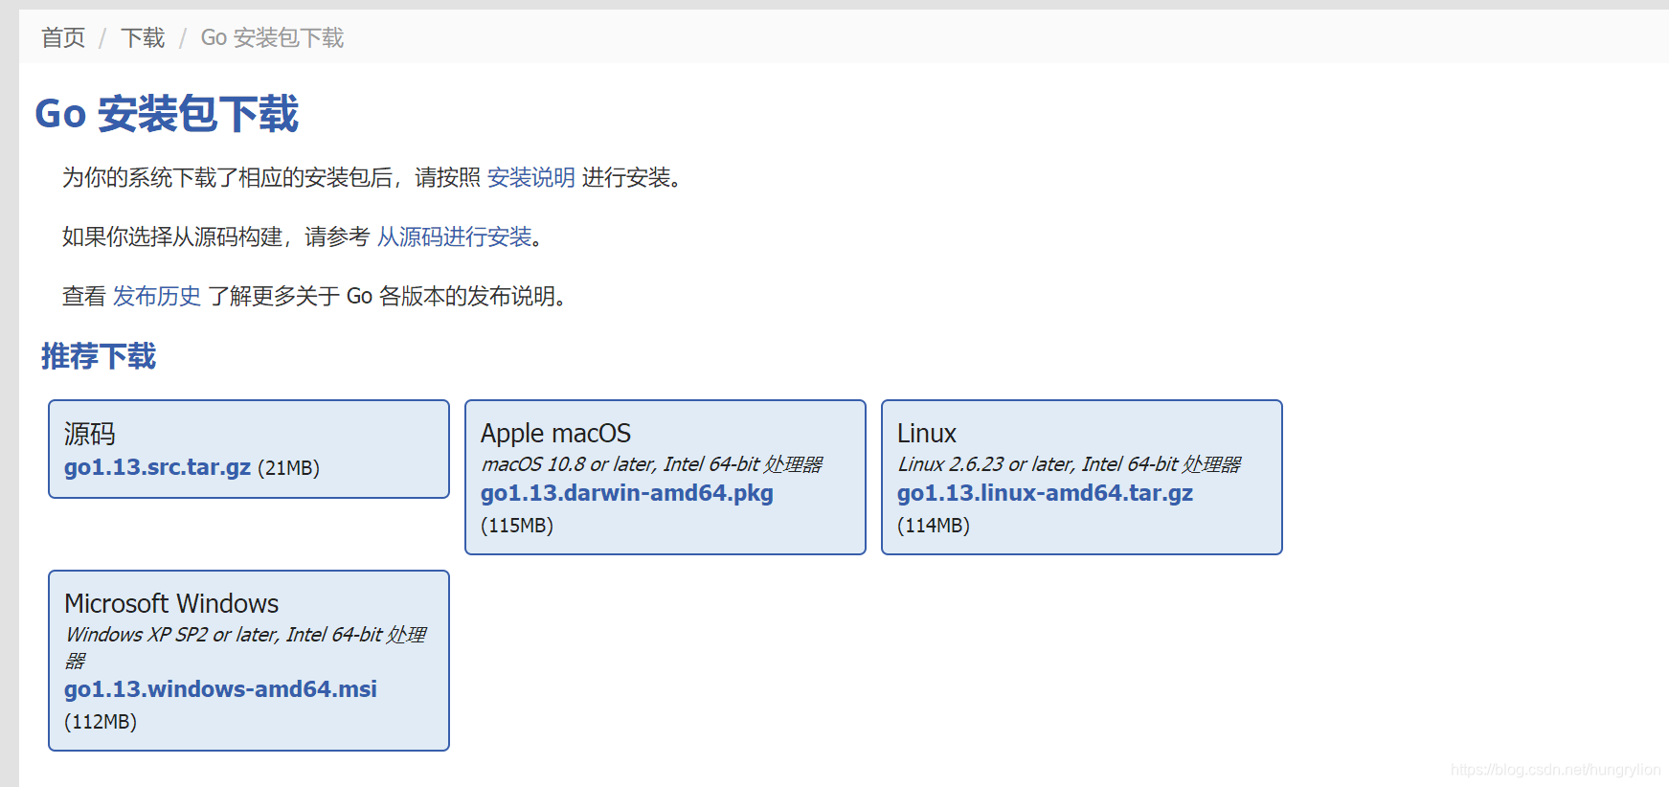
Task: Click the Go 安装包下载 page heading
Action: click(167, 114)
